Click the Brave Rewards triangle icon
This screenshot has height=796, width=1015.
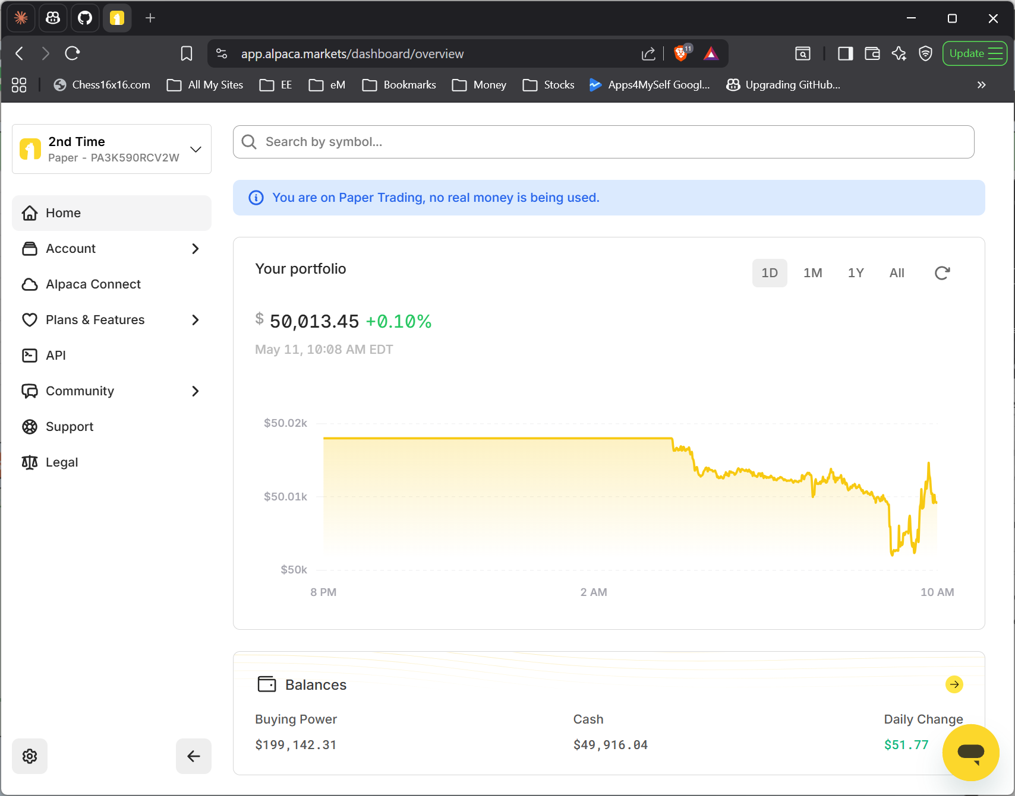coord(711,54)
